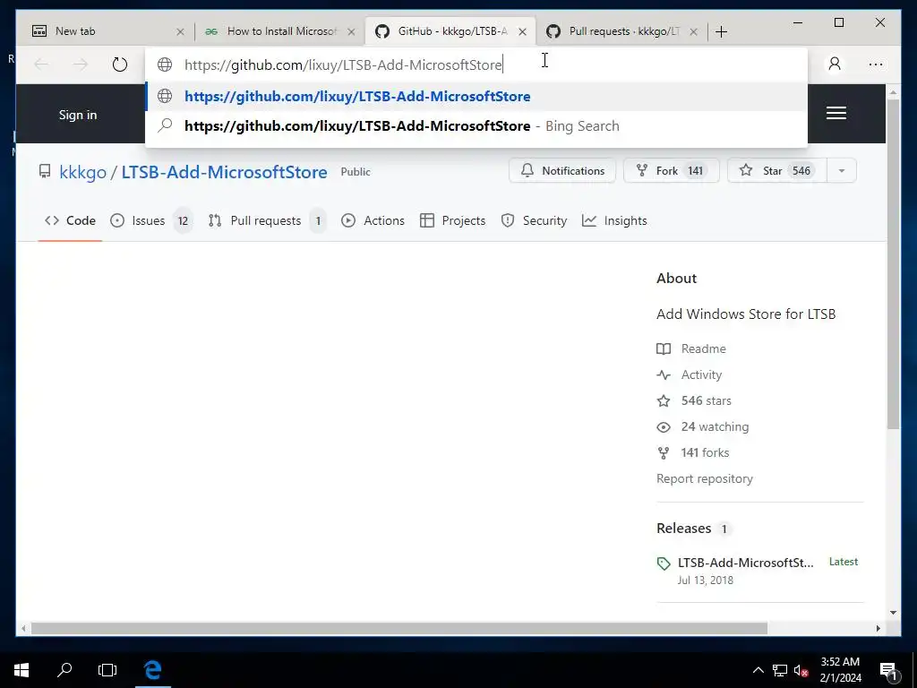Open the LTSB-Add-MicrosoftSt... latest release
The height and width of the screenshot is (688, 917).
point(746,563)
